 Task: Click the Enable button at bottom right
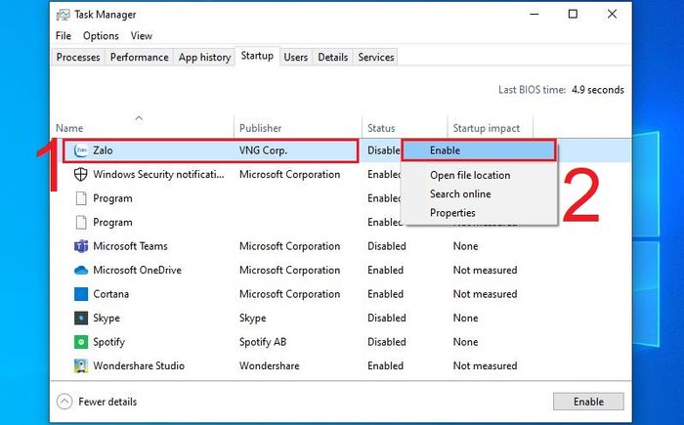click(x=588, y=402)
